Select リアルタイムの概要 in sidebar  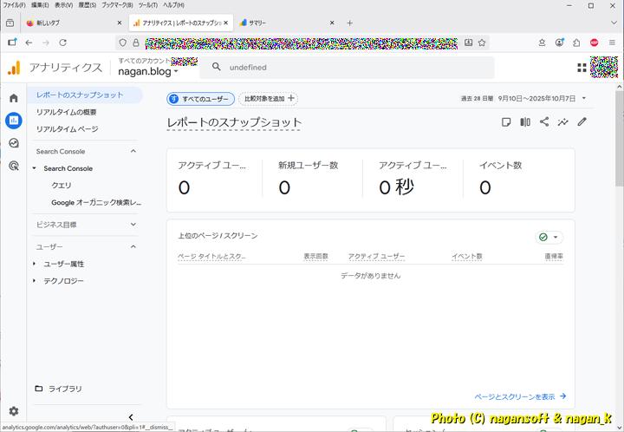point(66,112)
